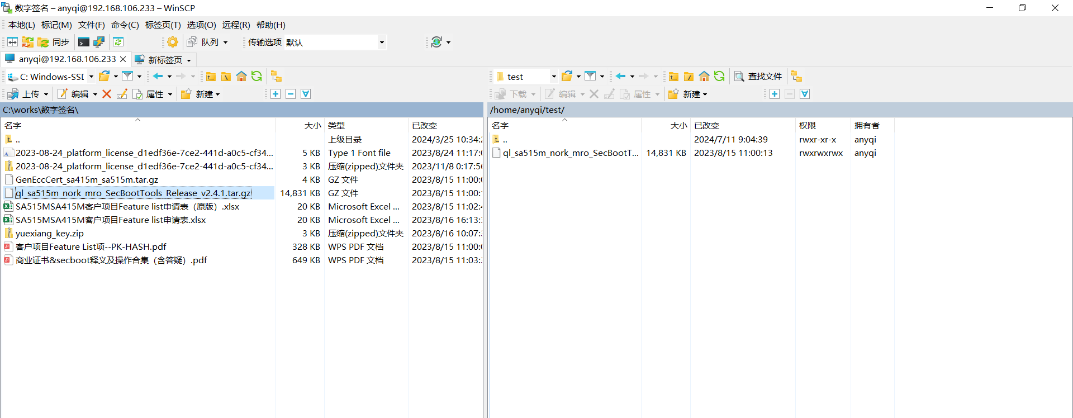This screenshot has width=1073, height=418.
Task: Click 查找文件 find files button
Action: [x=758, y=77]
